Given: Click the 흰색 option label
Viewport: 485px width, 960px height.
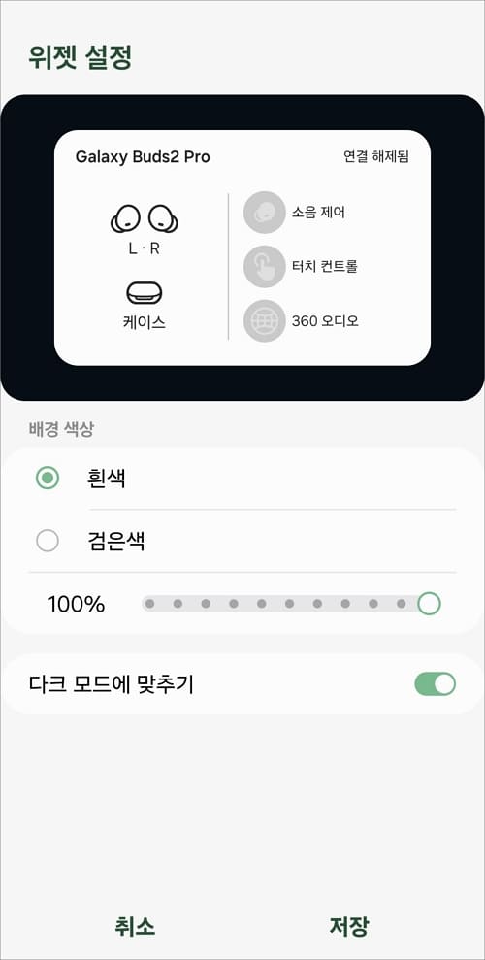Looking at the screenshot, I should (107, 479).
